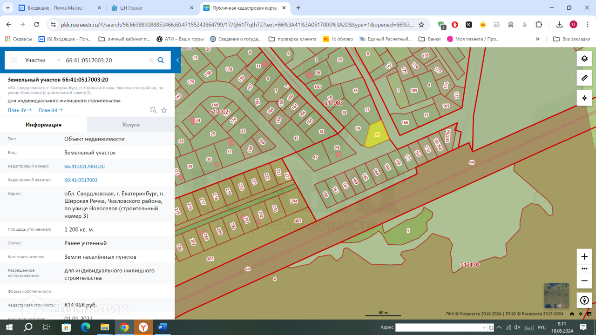The width and height of the screenshot is (596, 335).
Task: Click the locate-position crosshair button
Action: click(584, 98)
